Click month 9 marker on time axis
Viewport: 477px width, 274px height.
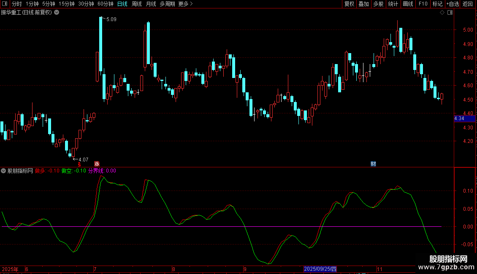click(x=245, y=269)
